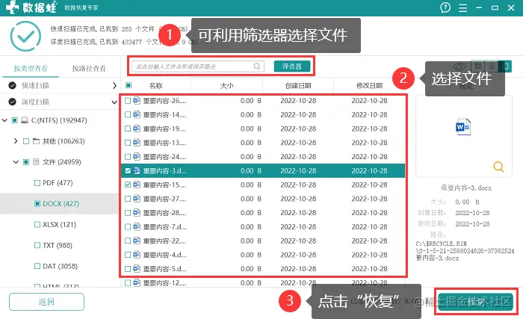Collapse the 深度扫描 section chevron

point(114,102)
